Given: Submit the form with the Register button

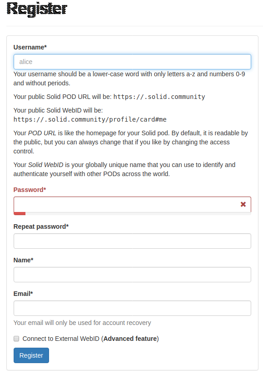Looking at the screenshot, I should pos(31,355).
